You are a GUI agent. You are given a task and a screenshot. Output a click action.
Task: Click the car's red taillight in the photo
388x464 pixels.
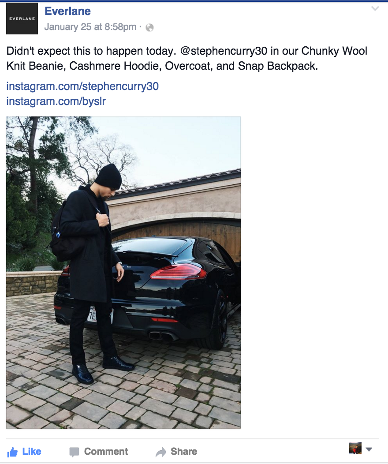[x=179, y=272]
